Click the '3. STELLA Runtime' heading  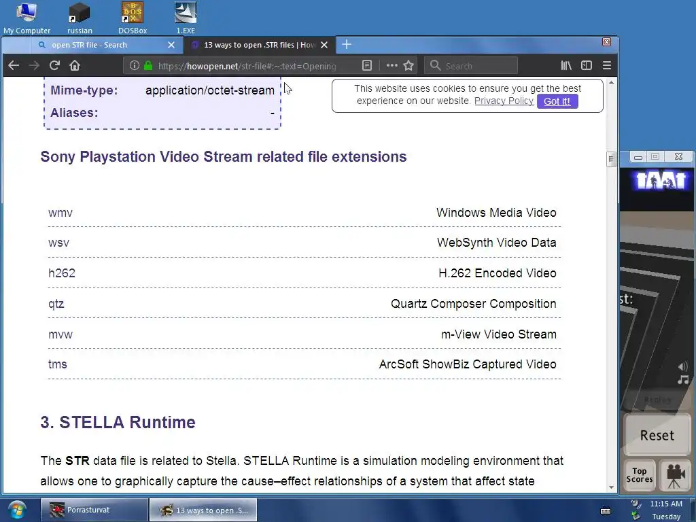pos(118,422)
